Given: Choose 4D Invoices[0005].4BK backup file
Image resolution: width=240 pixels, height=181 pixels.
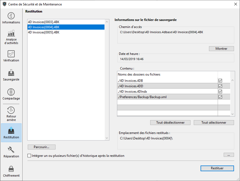Looking at the screenshot, I should point(44,32).
